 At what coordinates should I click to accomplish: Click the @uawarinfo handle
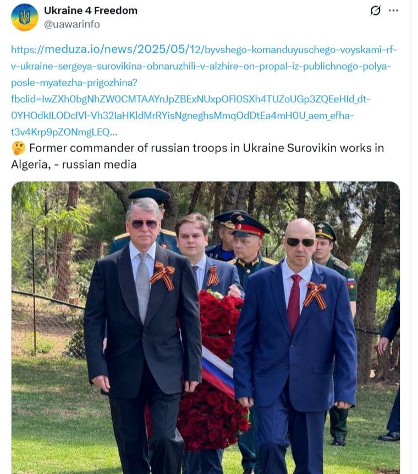pyautogui.click(x=72, y=24)
